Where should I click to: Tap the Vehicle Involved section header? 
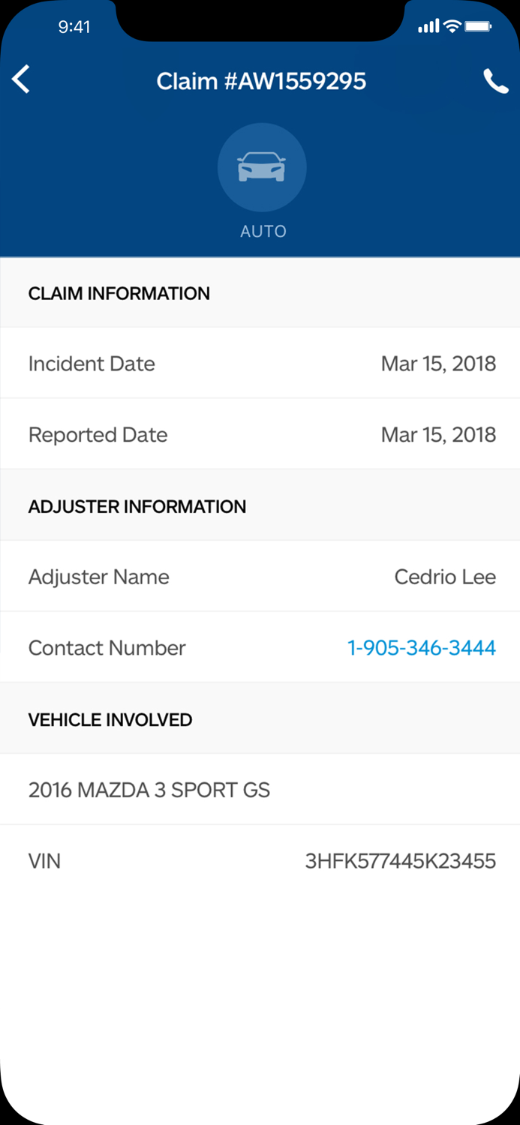coord(110,720)
